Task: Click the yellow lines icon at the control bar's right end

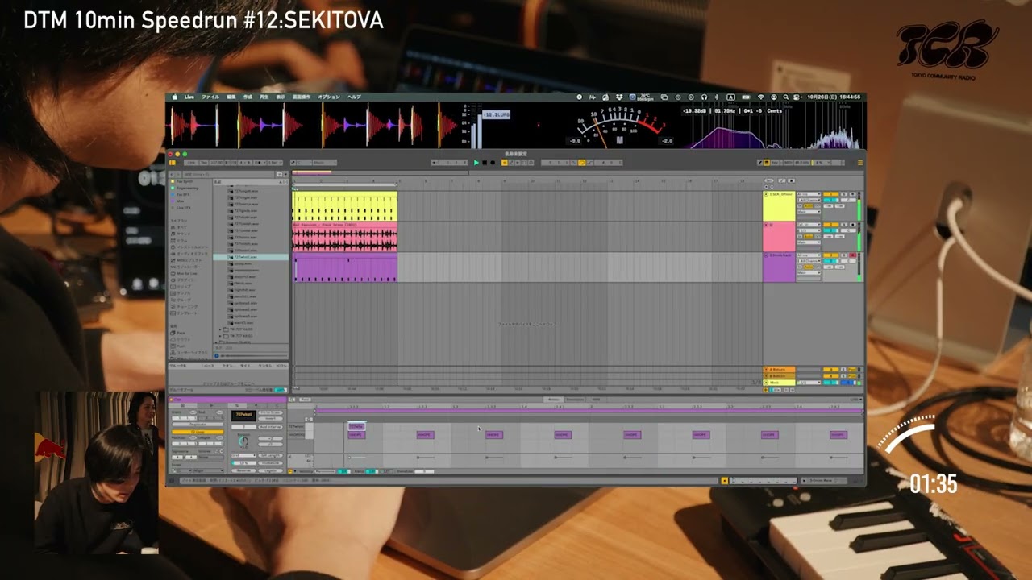Action: pyautogui.click(x=860, y=163)
